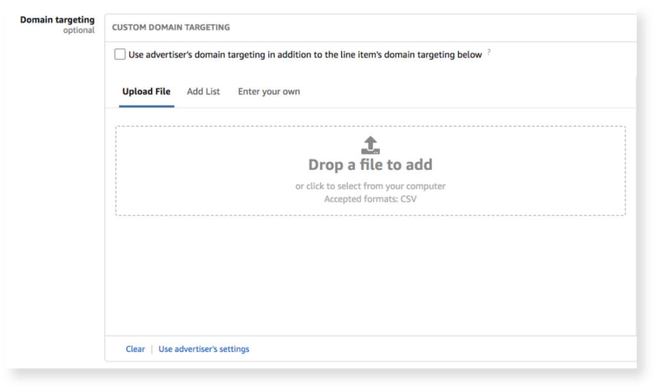The image size is (655, 391).
Task: Open help tooltip beside advertiser's domain targeting
Action: 489,52
